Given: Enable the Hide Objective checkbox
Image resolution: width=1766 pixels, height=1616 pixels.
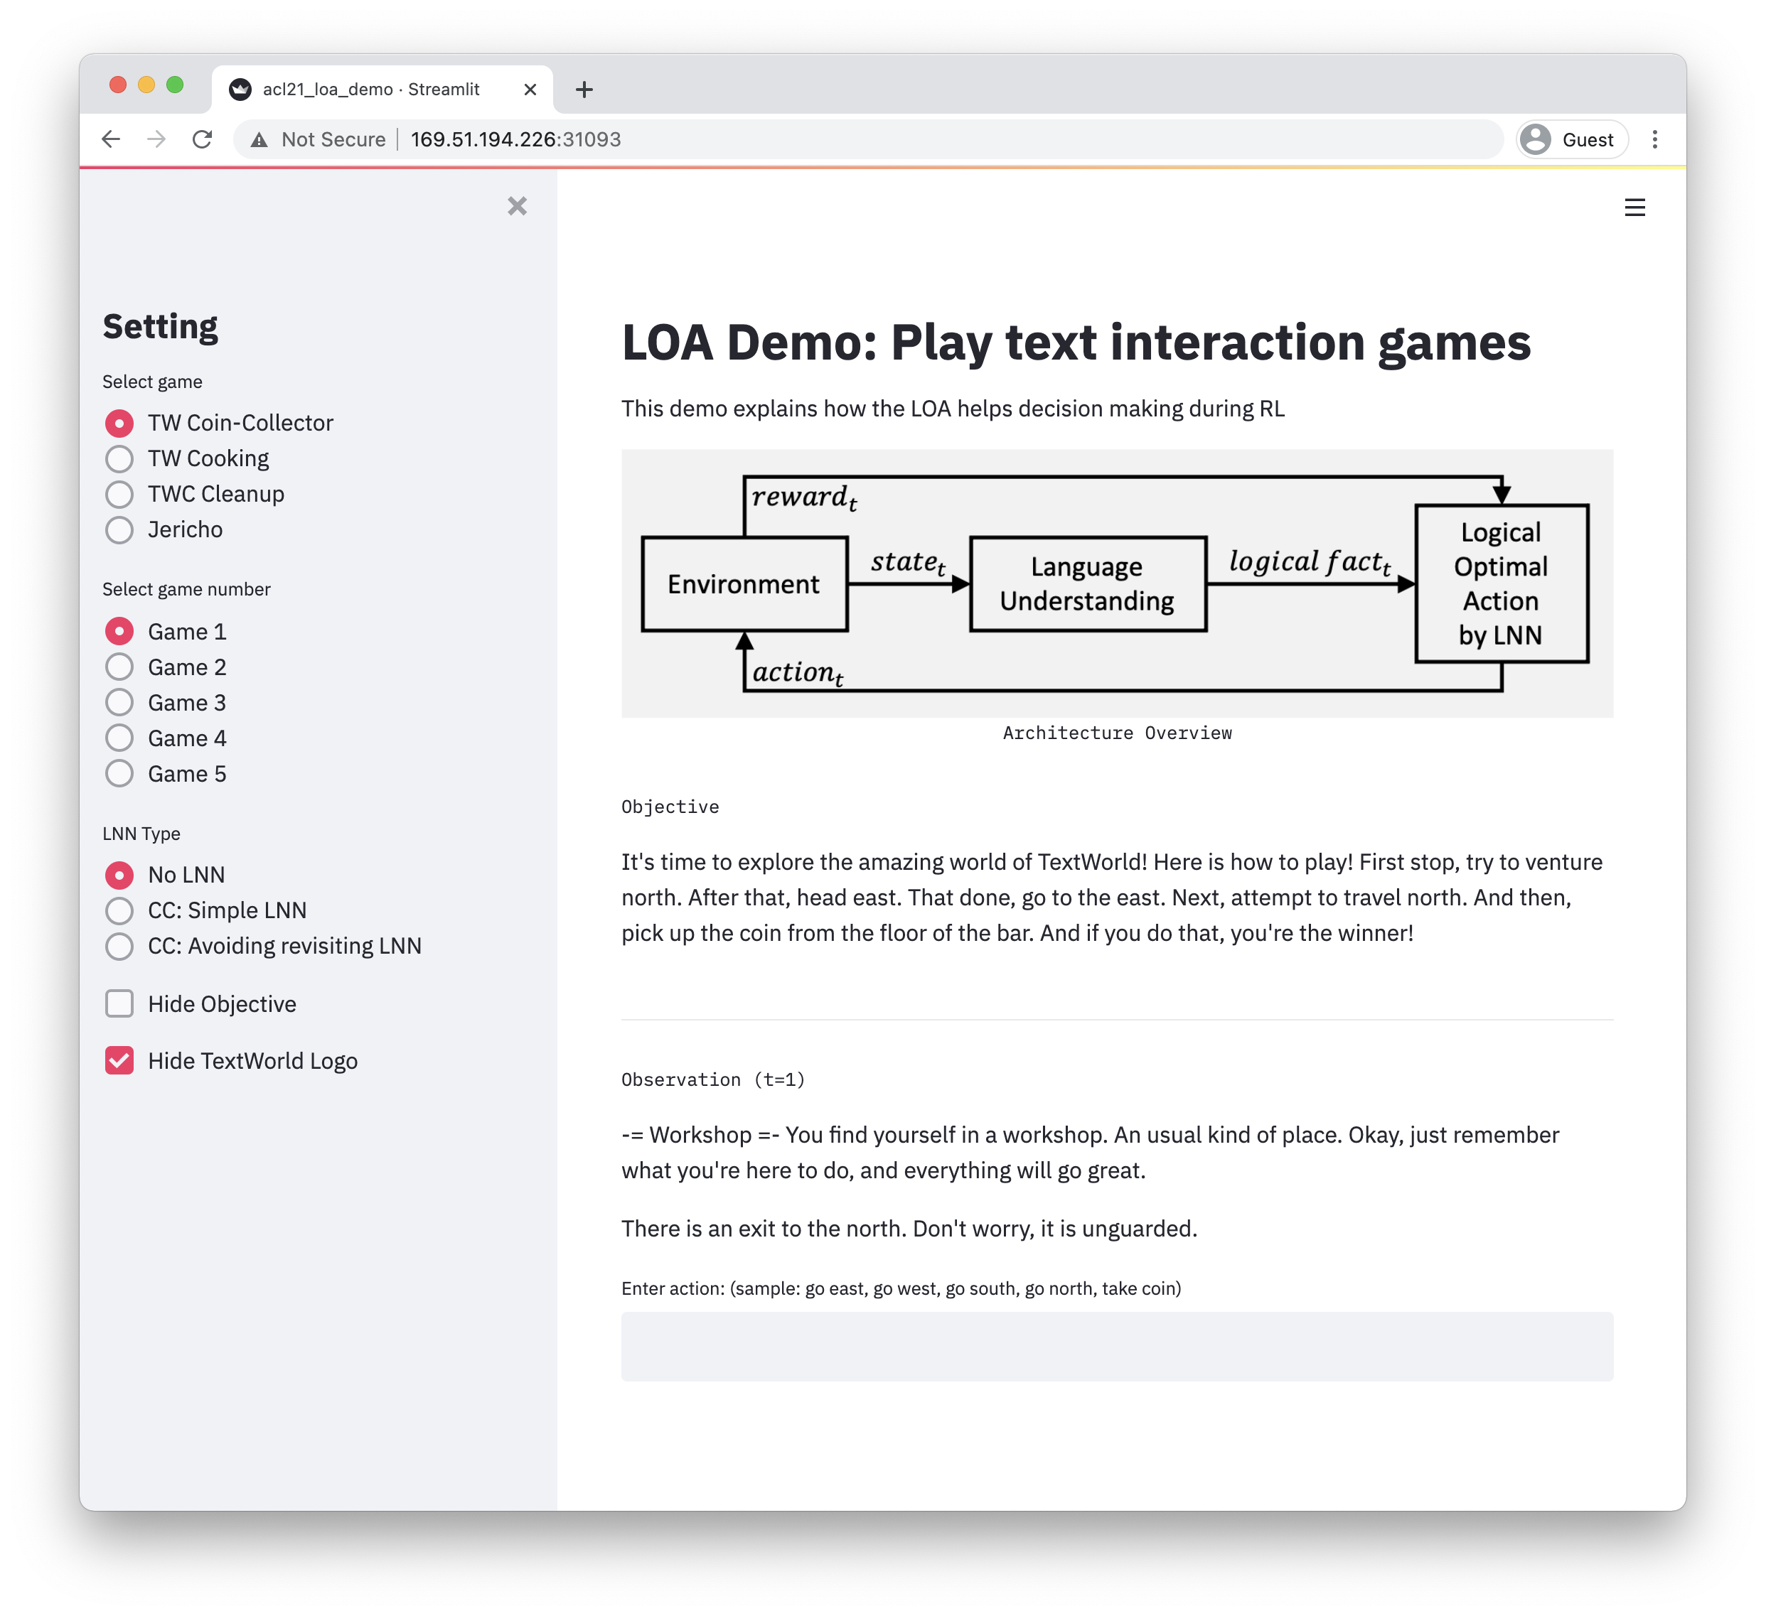Looking at the screenshot, I should (x=120, y=1004).
